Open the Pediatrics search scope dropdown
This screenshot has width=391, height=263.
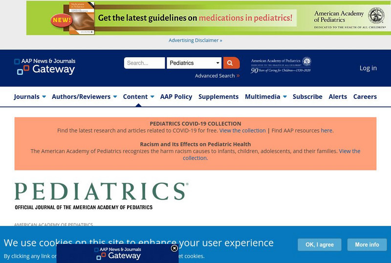coord(194,63)
